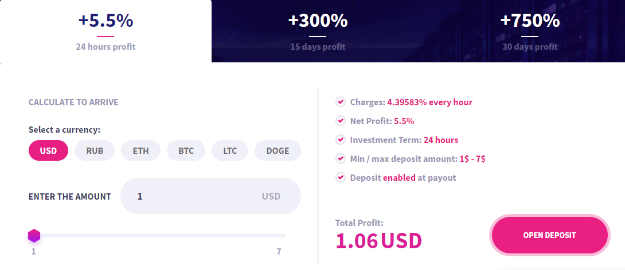
Task: Click the checkmark beside Min / max deposit amount
Action: pos(340,159)
